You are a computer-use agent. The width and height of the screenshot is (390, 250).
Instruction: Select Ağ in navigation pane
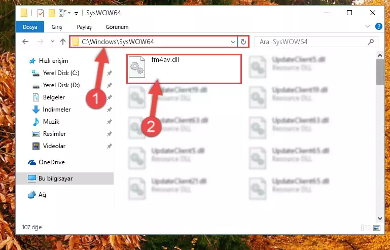(42, 195)
